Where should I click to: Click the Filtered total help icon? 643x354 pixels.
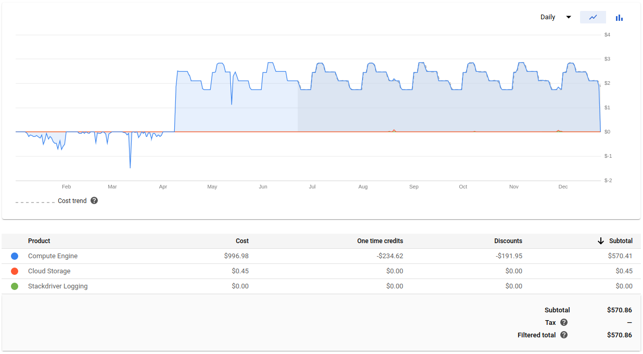564,335
